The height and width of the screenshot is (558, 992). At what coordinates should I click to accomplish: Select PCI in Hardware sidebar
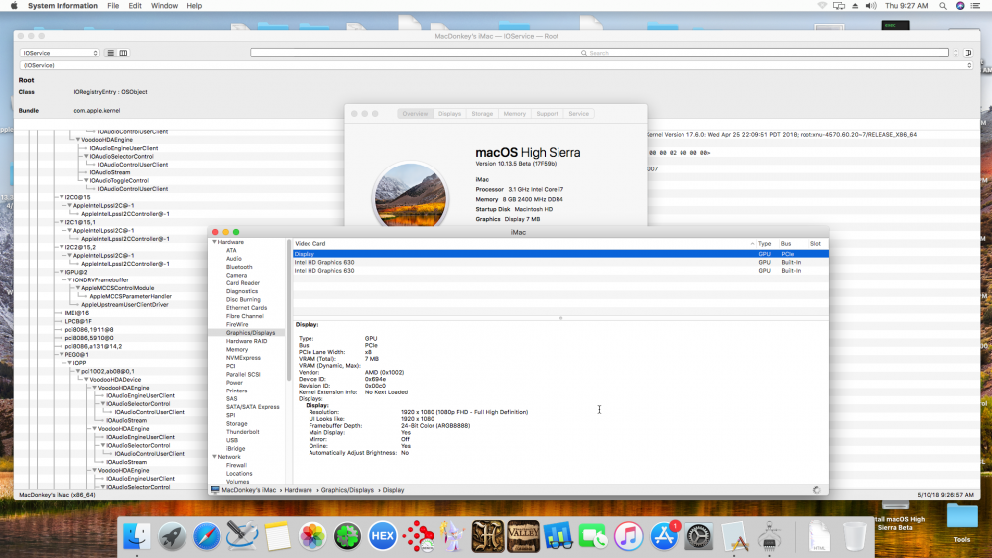tap(230, 366)
